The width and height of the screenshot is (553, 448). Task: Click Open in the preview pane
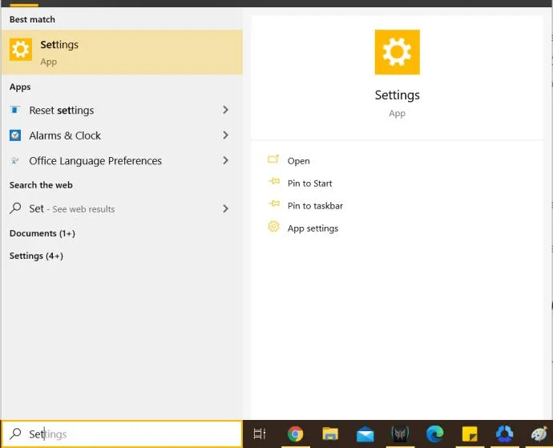[x=298, y=161]
